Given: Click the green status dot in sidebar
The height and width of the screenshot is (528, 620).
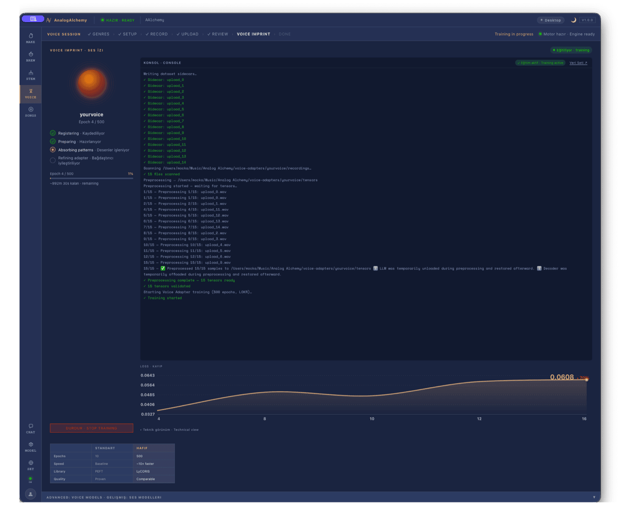Looking at the screenshot, I should [31, 479].
